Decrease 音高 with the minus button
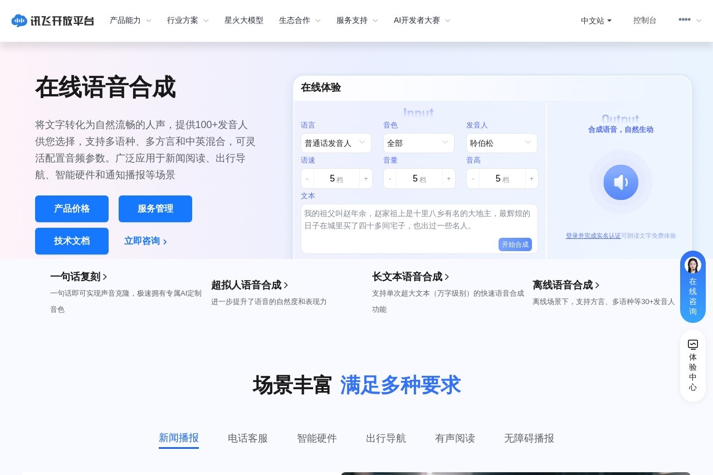 tap(473, 179)
